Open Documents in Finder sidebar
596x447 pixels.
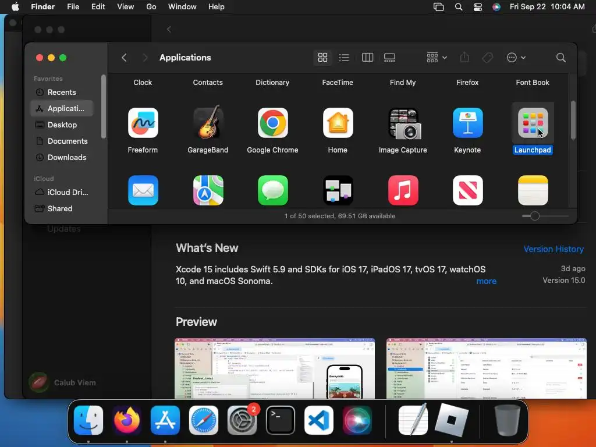(62, 141)
